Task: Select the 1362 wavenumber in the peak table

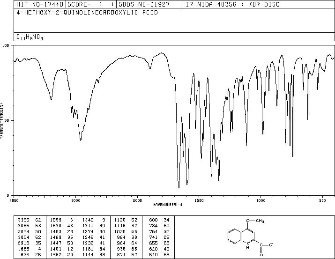Action: tap(56, 254)
